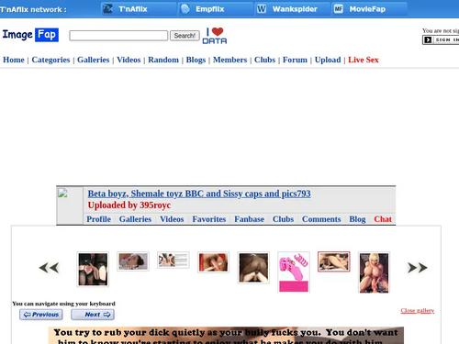The image size is (459, 344).
Task: Open the Clubs navigation link in top menu
Action: click(x=264, y=60)
